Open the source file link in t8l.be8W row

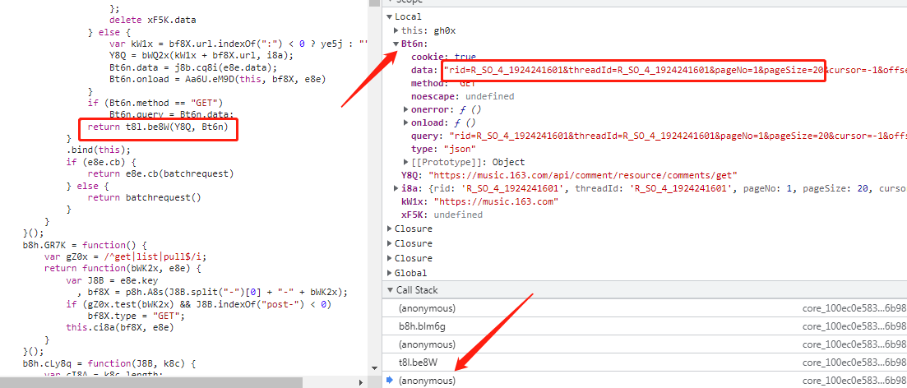tap(854, 363)
